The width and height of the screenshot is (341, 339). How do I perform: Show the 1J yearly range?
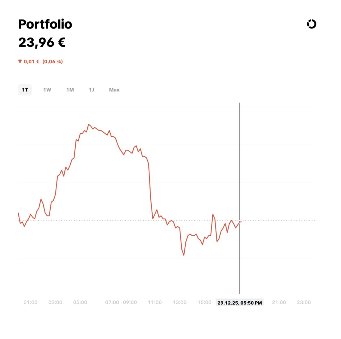[x=92, y=90]
